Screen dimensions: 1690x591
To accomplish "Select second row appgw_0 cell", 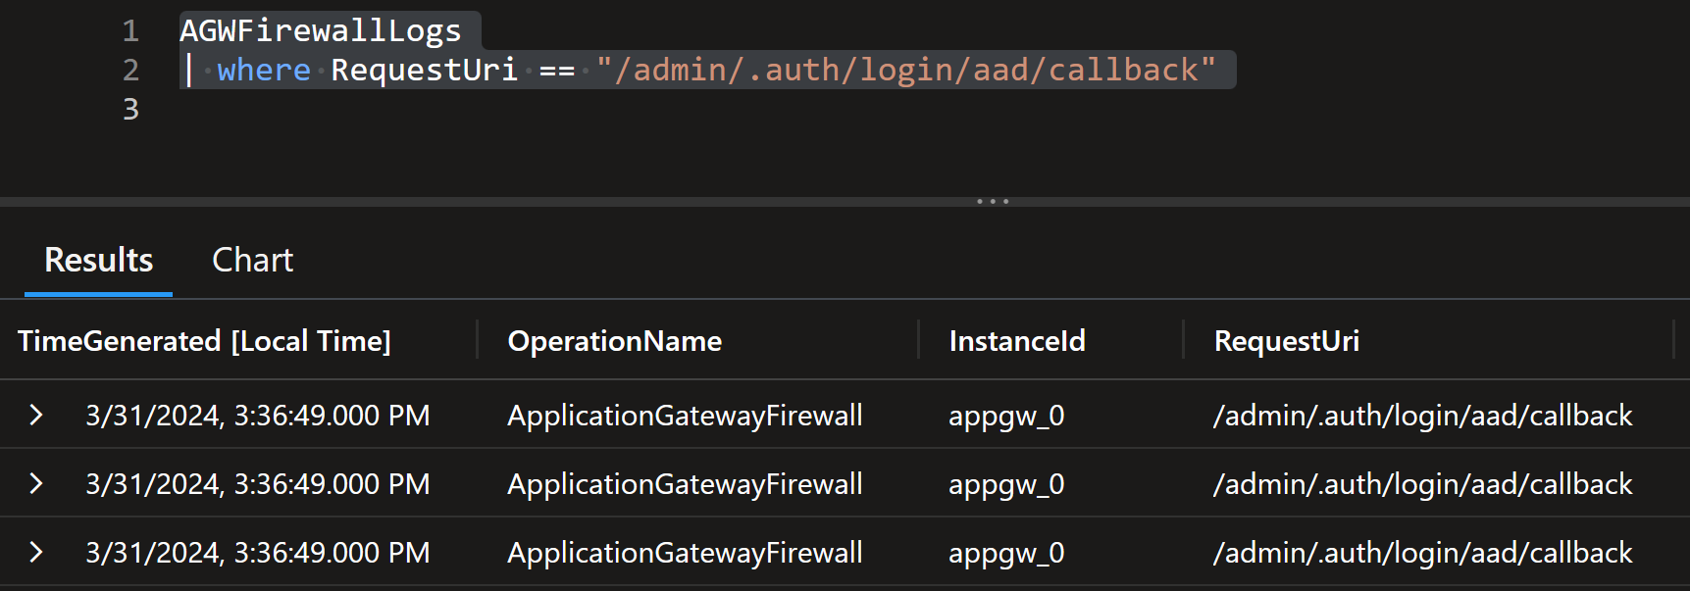I will point(1006,483).
